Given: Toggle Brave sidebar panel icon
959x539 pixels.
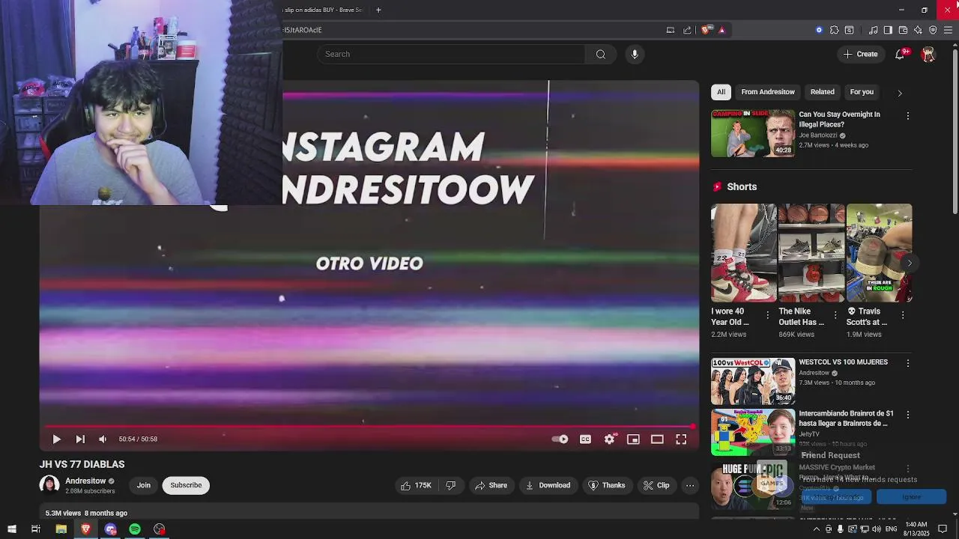Looking at the screenshot, I should click(x=888, y=30).
